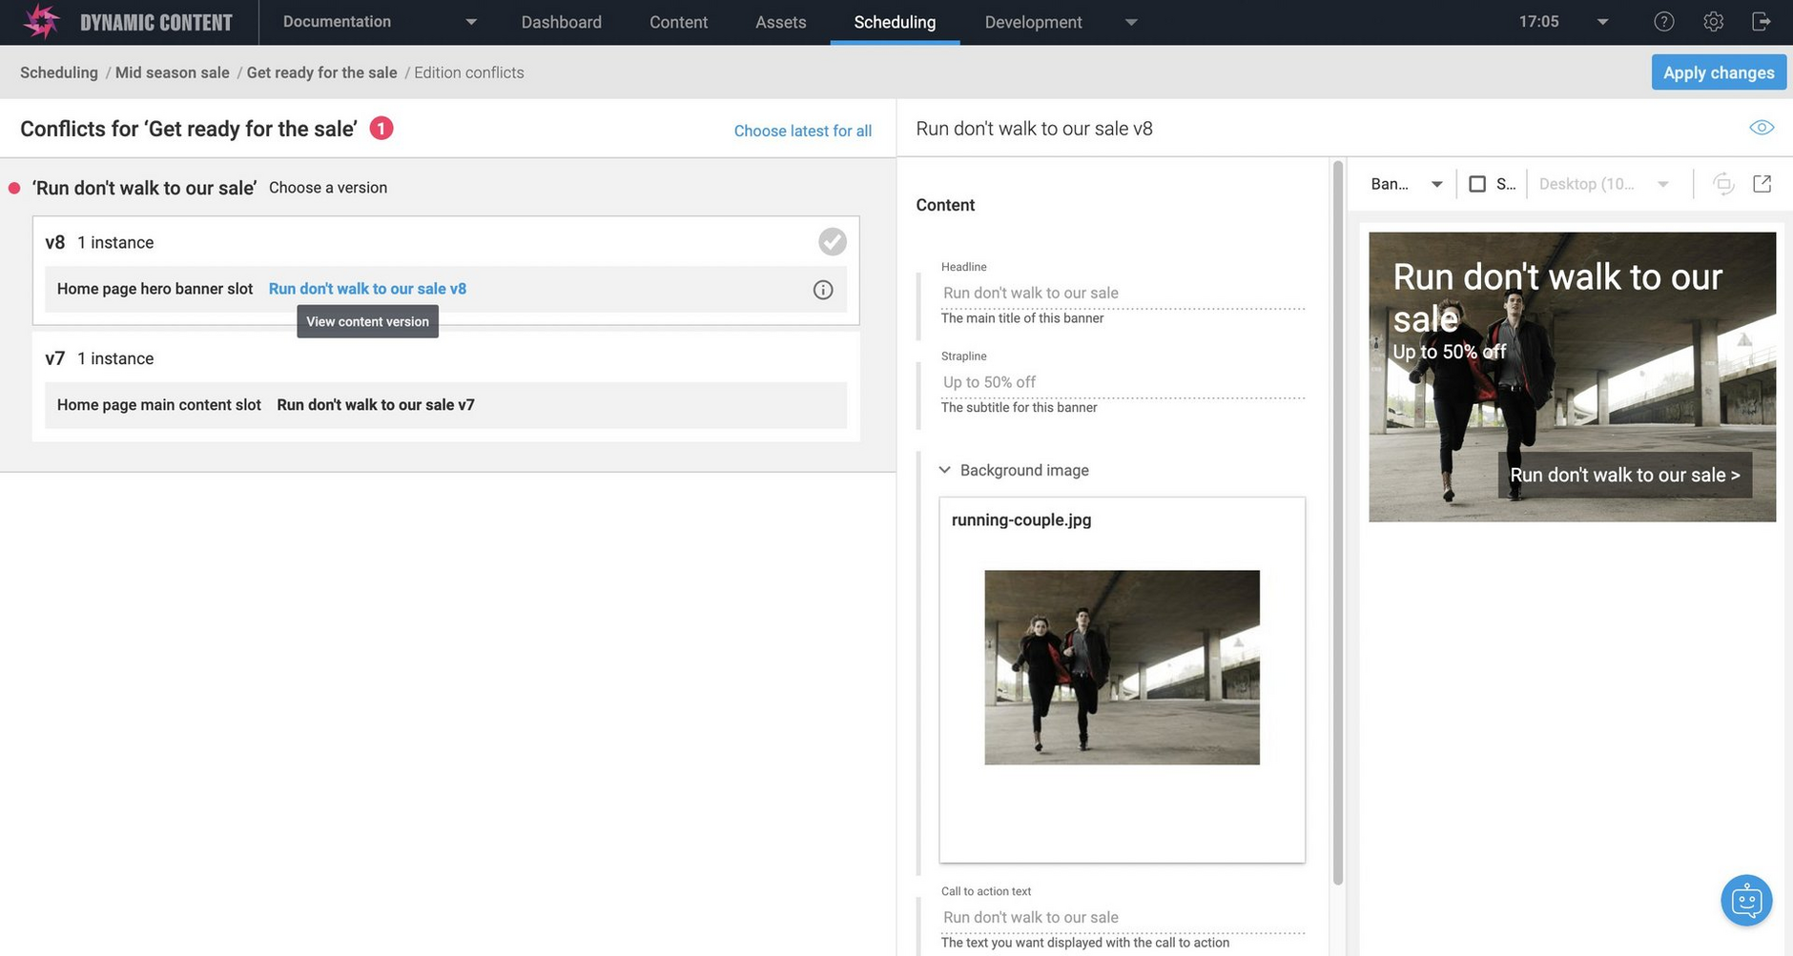
Task: Click the red conflict count badge
Action: click(381, 128)
